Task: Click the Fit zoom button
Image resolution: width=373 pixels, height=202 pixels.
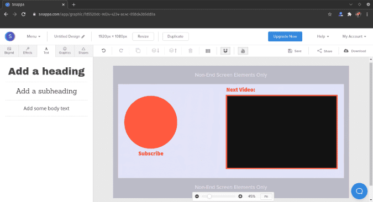Action: tap(266, 196)
